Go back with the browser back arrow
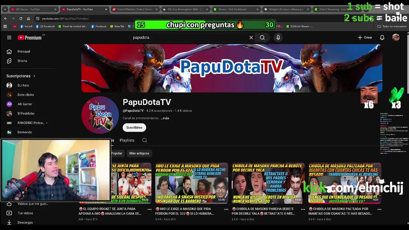This screenshot has width=409, height=230. (x=5, y=19)
